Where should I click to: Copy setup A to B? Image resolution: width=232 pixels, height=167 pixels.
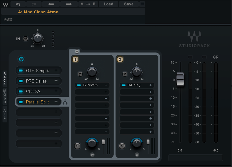tap(88, 4)
